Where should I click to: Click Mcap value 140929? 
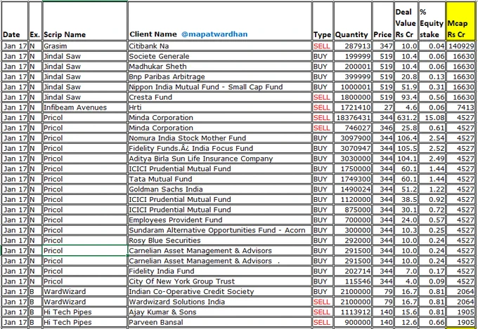point(460,46)
